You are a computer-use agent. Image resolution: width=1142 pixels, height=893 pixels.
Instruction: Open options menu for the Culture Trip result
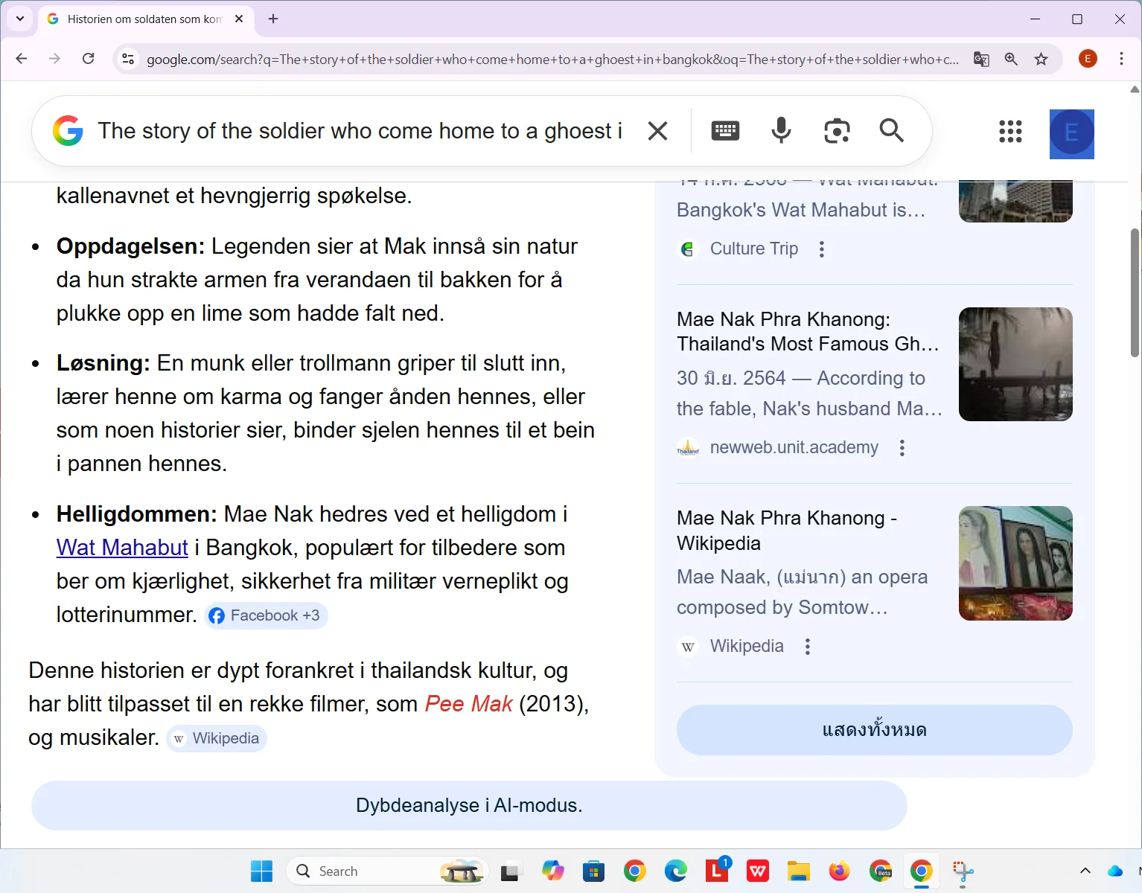821,249
